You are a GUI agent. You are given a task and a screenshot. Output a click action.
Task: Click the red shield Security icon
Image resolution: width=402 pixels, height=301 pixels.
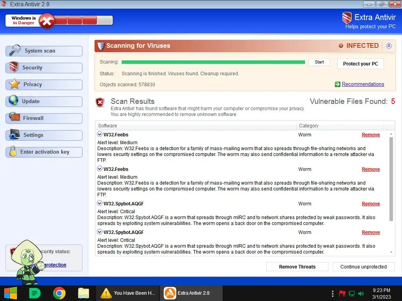tap(14, 67)
